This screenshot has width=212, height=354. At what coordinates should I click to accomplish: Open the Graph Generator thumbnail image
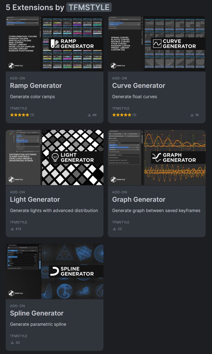157,158
